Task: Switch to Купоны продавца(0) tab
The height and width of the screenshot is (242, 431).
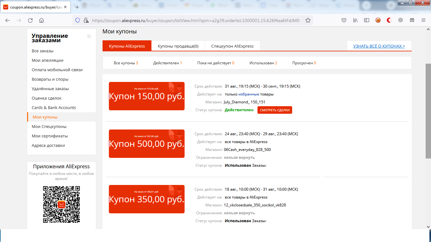Action: pyautogui.click(x=178, y=46)
